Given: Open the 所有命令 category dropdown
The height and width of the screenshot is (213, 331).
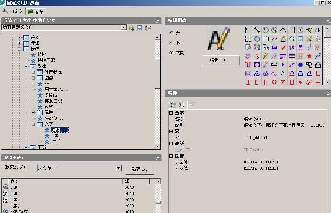Looking at the screenshot, I should 119,168.
